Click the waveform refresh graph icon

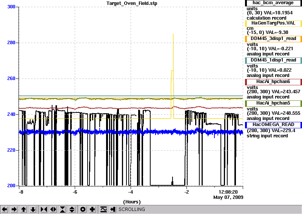click(x=103, y=209)
